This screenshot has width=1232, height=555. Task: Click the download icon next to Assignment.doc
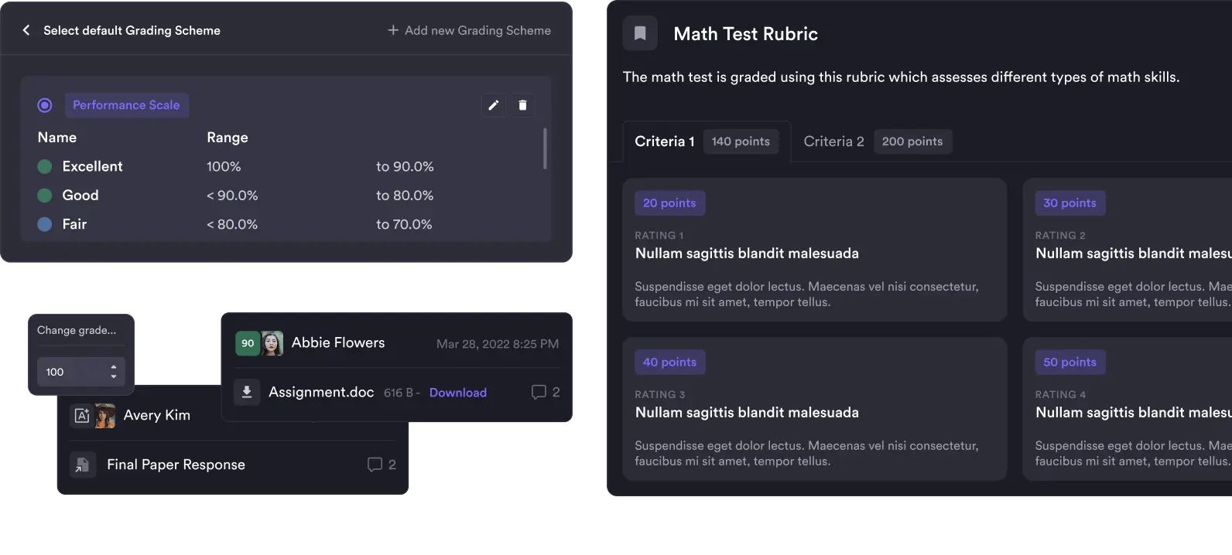click(247, 392)
